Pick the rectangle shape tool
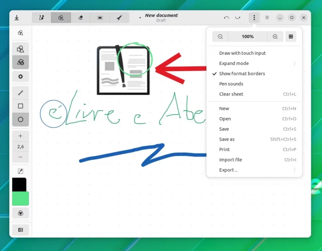 (x=21, y=106)
